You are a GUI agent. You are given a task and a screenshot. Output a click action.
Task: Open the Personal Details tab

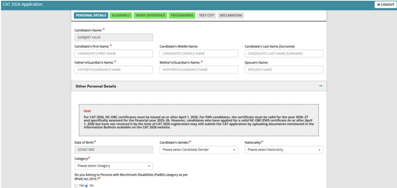[x=91, y=15]
